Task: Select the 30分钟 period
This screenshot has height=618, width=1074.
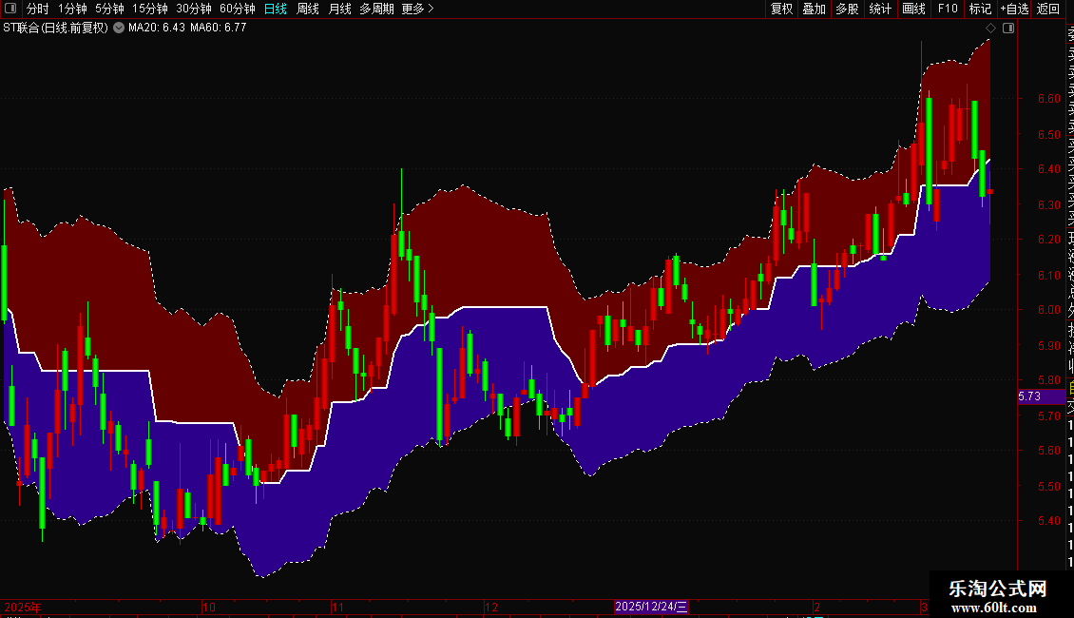Action: [x=194, y=9]
